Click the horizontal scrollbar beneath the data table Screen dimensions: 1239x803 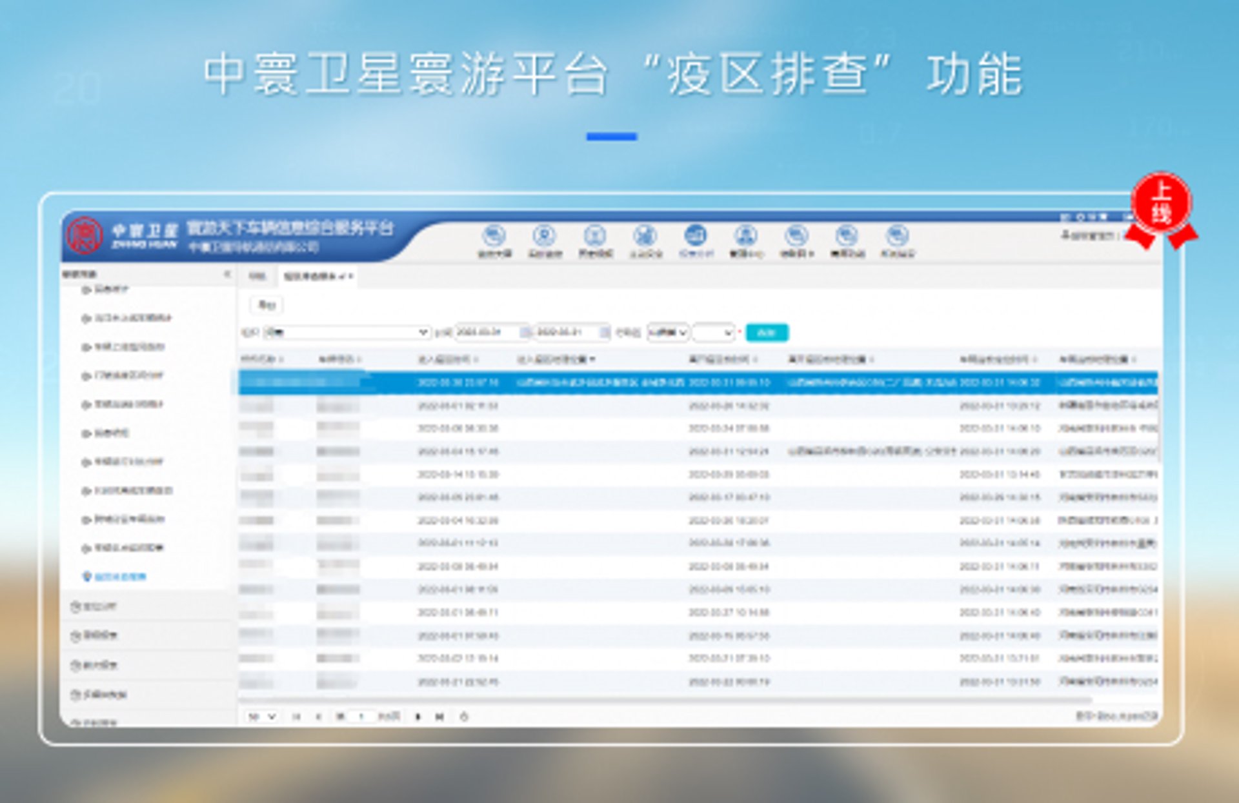click(665, 700)
